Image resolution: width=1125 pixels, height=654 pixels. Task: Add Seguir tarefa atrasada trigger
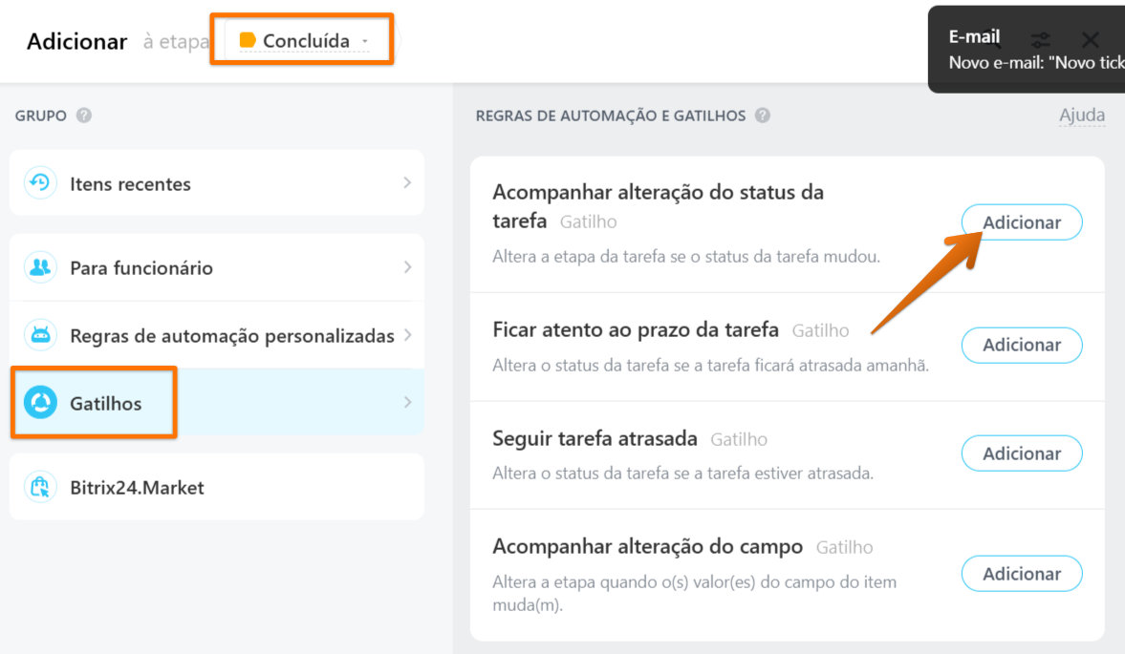coord(1022,454)
